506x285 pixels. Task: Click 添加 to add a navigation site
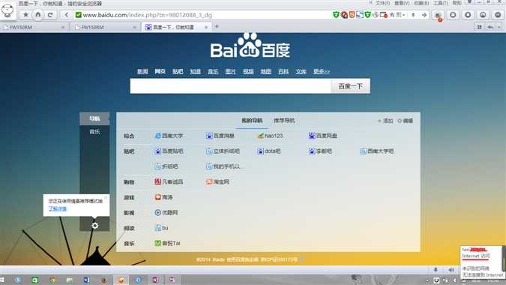point(385,121)
